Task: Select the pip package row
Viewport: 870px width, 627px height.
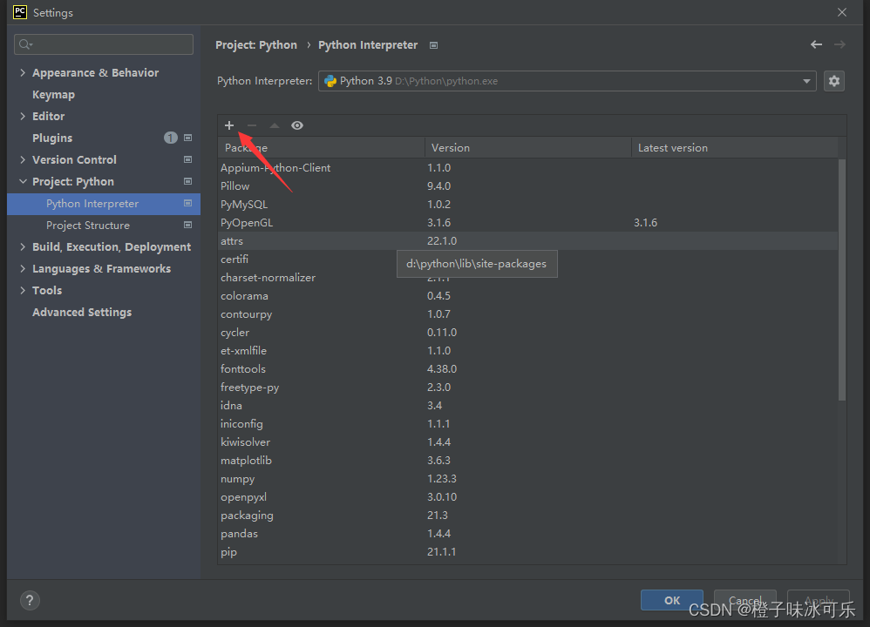Action: click(527, 551)
